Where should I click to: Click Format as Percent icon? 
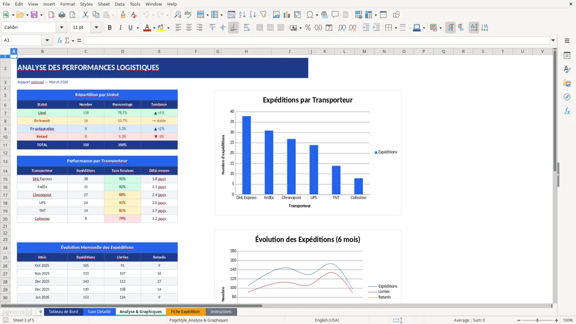pyautogui.click(x=308, y=28)
